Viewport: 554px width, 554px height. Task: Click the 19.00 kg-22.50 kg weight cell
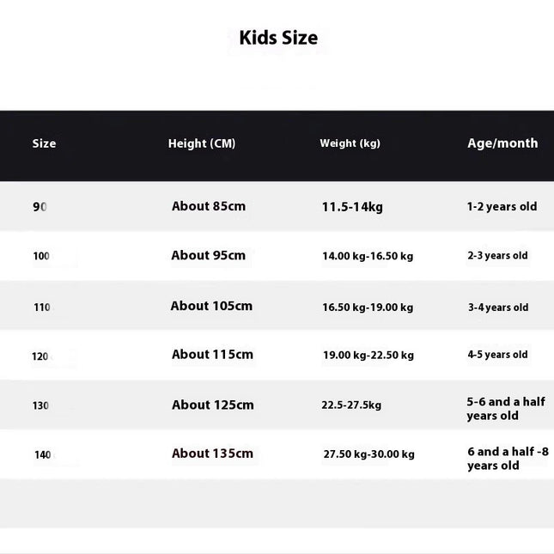pos(368,355)
